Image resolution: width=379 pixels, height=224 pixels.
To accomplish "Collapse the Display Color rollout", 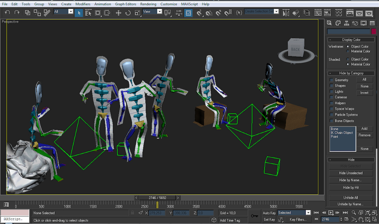I will 351,40.
